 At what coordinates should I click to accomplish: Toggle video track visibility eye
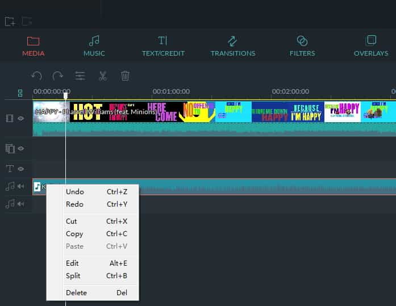pyautogui.click(x=21, y=118)
